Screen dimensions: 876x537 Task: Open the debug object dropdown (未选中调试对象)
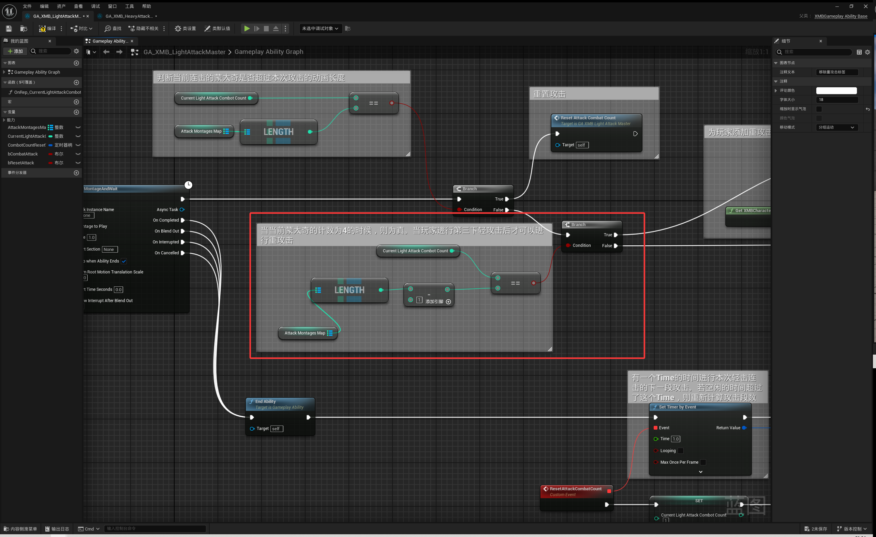320,28
